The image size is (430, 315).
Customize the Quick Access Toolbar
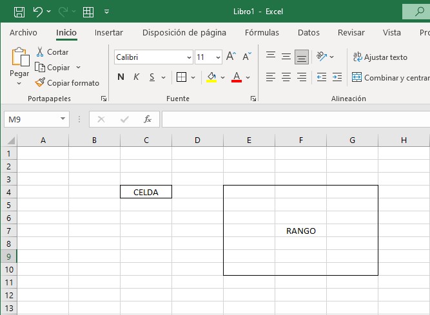(106, 12)
